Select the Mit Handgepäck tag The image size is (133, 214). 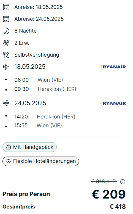29,147
